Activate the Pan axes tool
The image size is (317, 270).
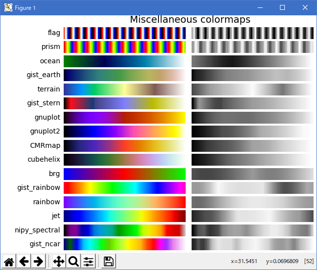click(59, 261)
